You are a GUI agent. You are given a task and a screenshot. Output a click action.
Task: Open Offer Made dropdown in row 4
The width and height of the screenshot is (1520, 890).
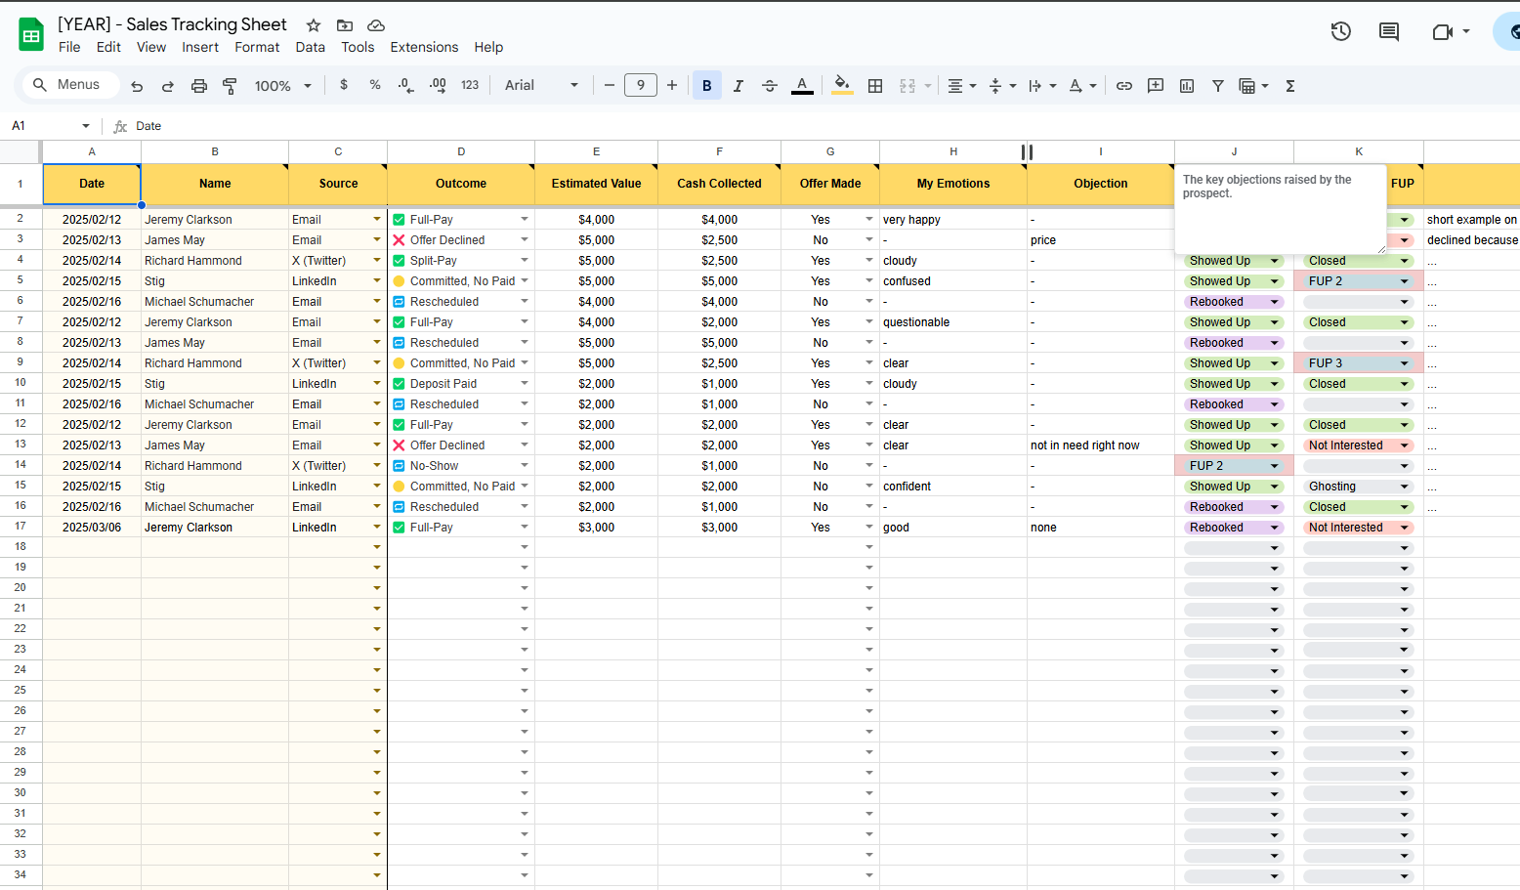(869, 261)
